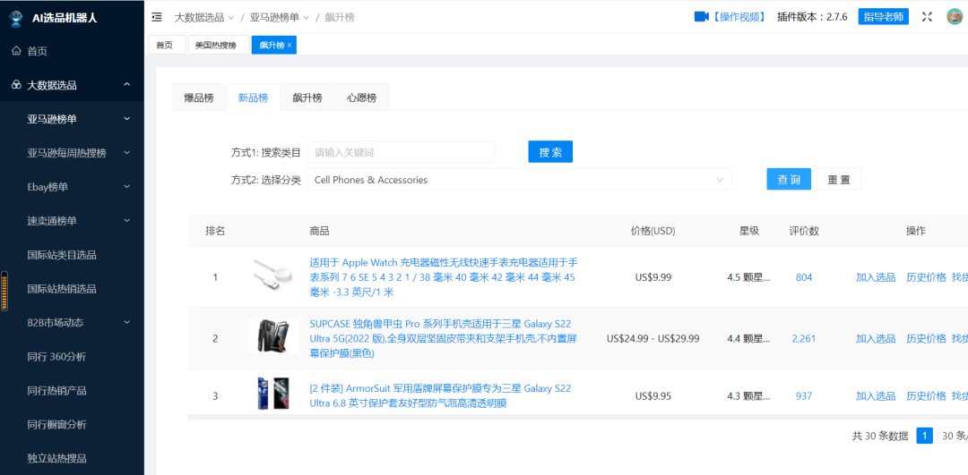Click the Apple Watch charger product thumbnail
The image size is (968, 475).
pos(273,276)
